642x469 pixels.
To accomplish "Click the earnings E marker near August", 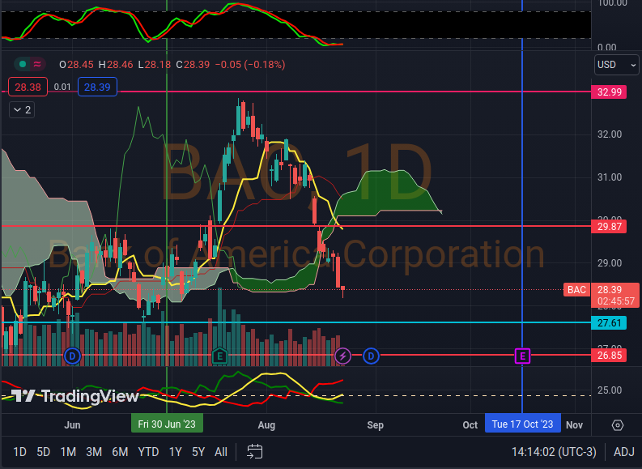I will 220,356.
